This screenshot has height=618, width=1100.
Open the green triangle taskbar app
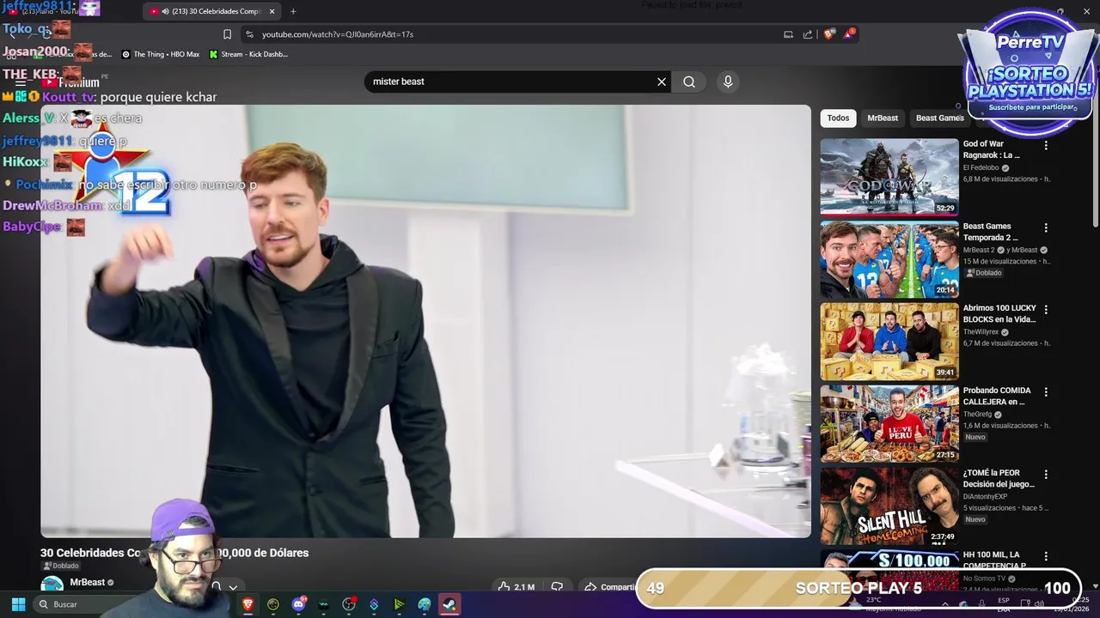point(399,604)
